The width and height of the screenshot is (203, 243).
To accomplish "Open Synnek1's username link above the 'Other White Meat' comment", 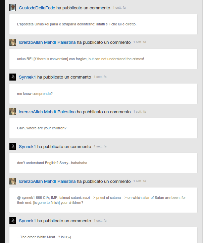I will pos(27,221).
